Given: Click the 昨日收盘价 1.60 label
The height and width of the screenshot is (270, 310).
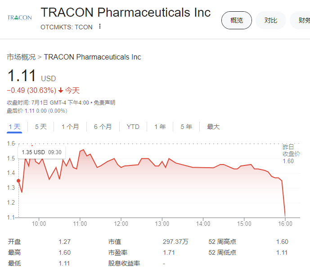Looking at the screenshot, I should [x=291, y=154].
